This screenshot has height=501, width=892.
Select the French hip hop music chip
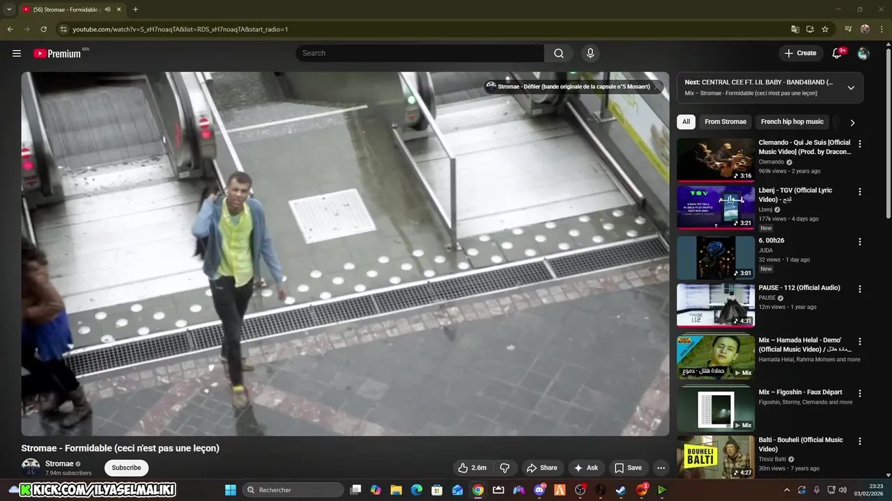[792, 122]
